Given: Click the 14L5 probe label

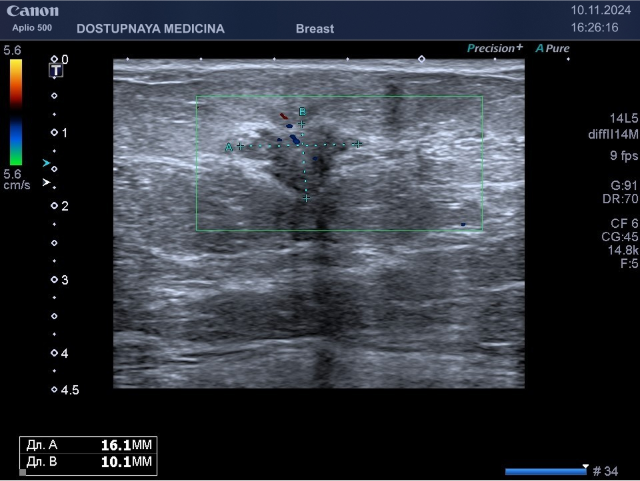Looking at the screenshot, I should click(x=623, y=119).
